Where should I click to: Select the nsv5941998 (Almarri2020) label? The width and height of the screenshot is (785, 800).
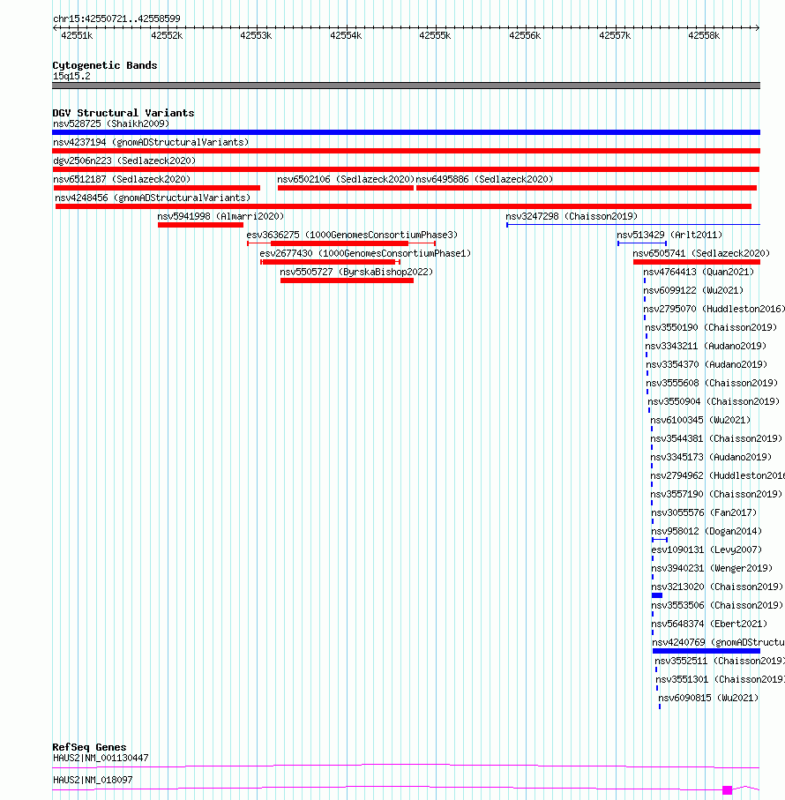pyautogui.click(x=221, y=216)
